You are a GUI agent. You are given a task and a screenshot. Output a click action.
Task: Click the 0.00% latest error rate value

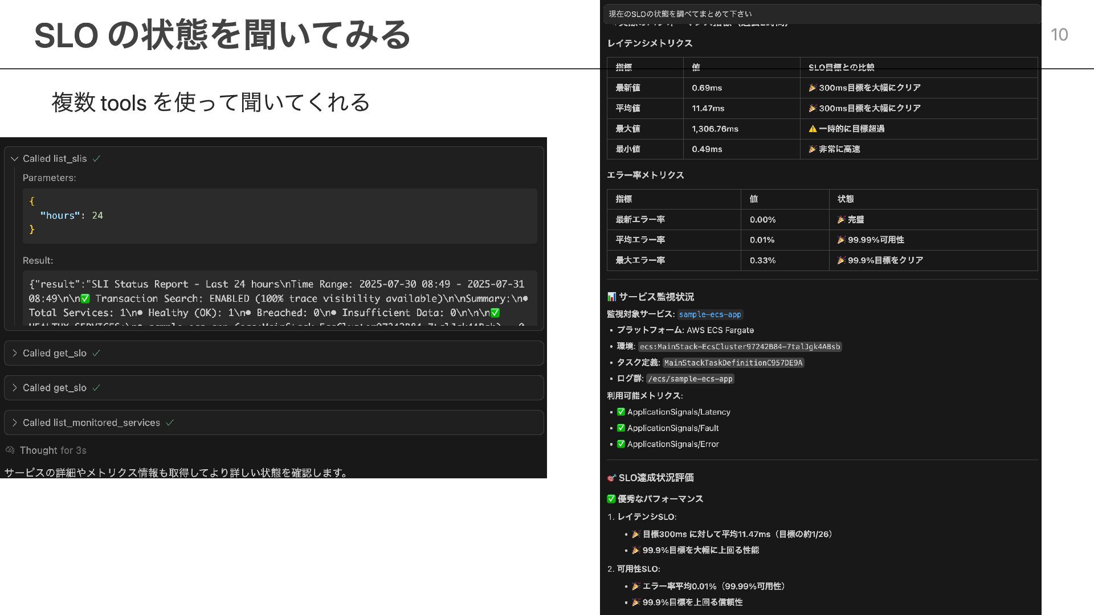[762, 220]
